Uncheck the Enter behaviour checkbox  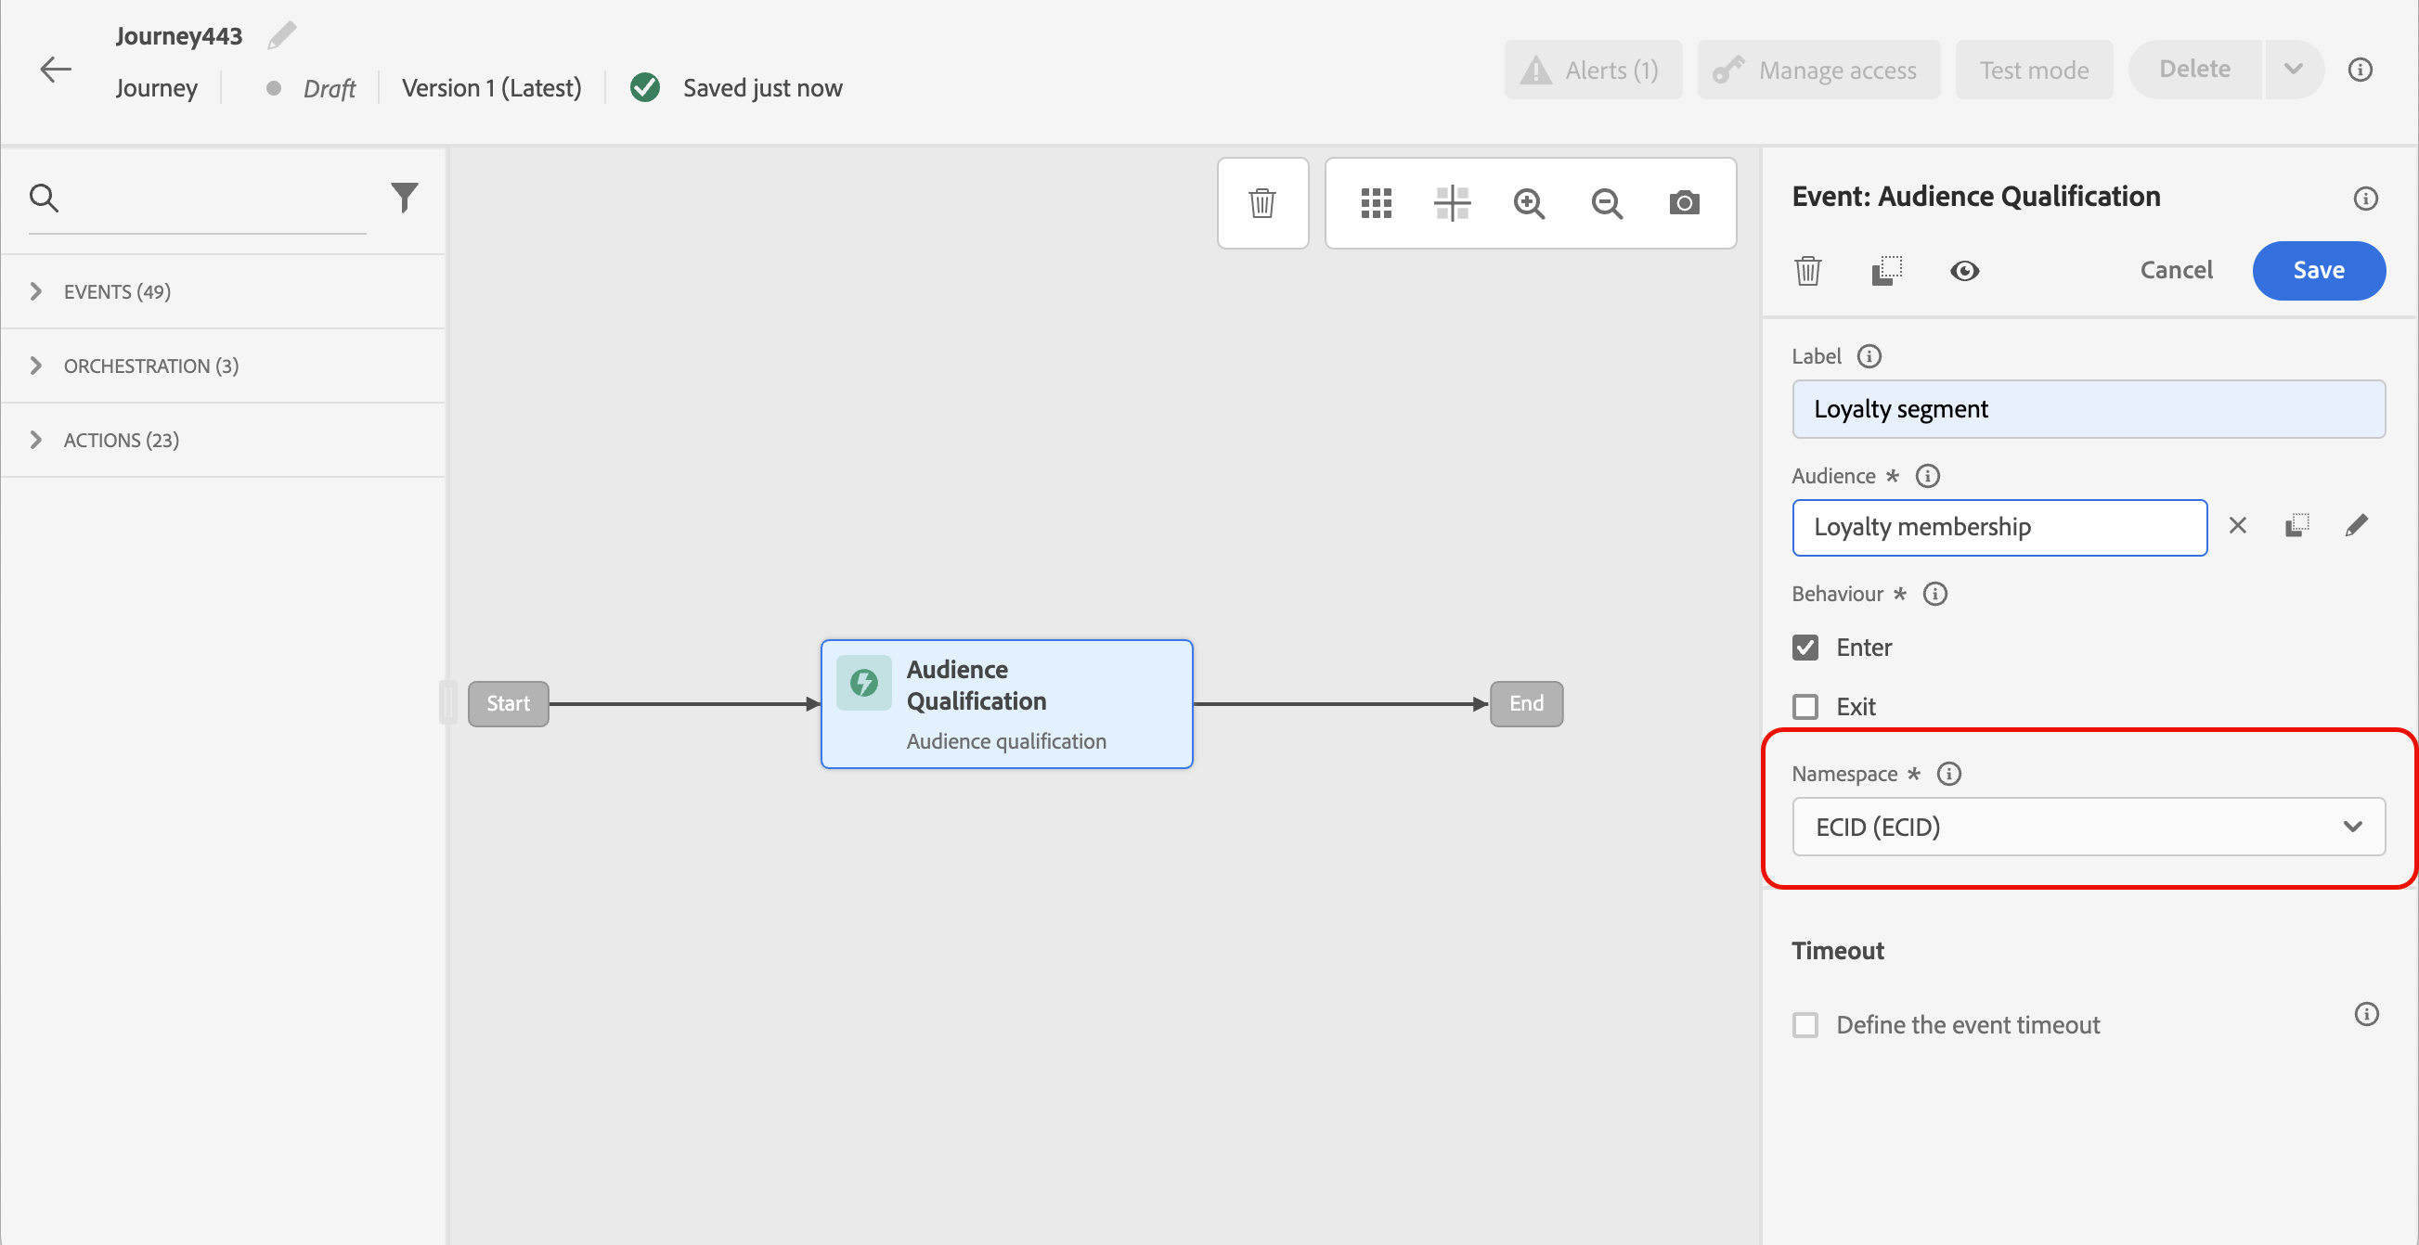[x=1805, y=648]
